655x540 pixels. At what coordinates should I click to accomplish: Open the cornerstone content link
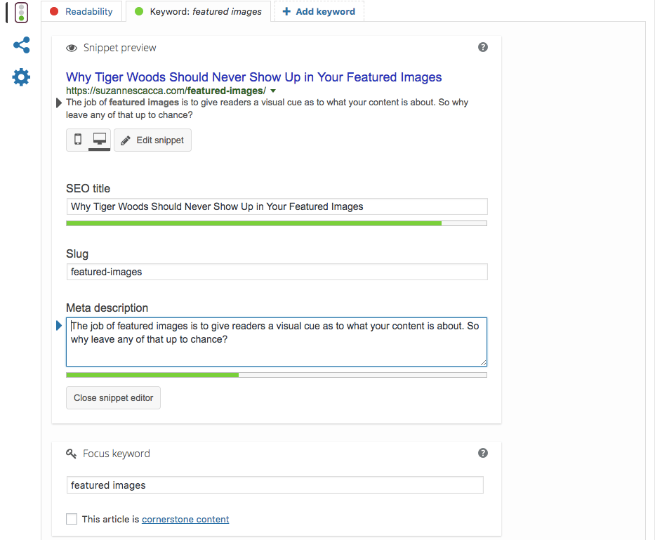coord(185,520)
